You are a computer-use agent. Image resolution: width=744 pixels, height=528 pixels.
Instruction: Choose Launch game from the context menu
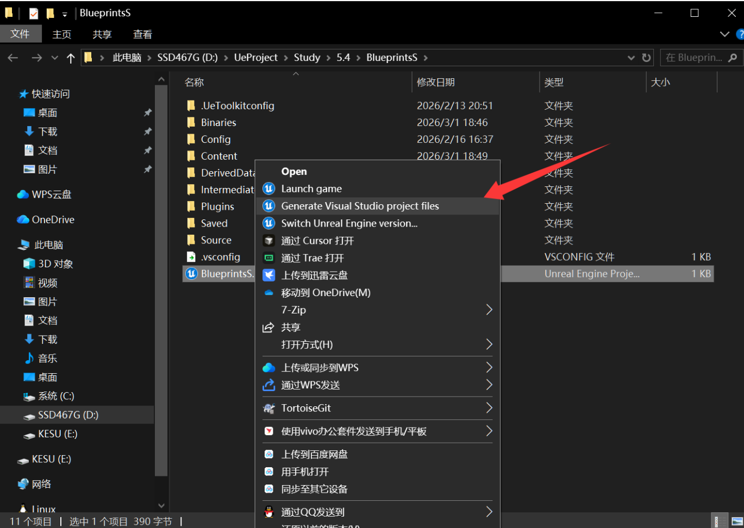point(378,189)
